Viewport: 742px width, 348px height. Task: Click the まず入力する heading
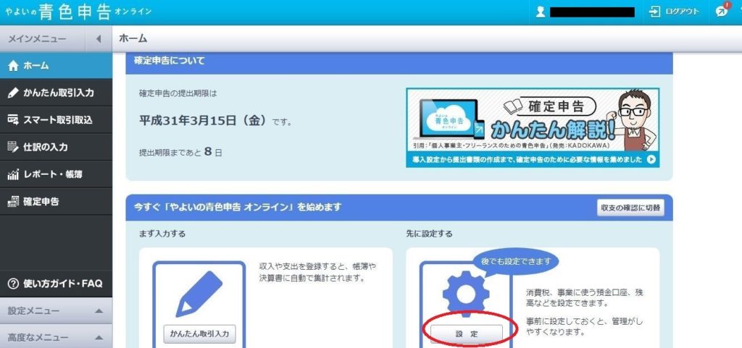(162, 233)
